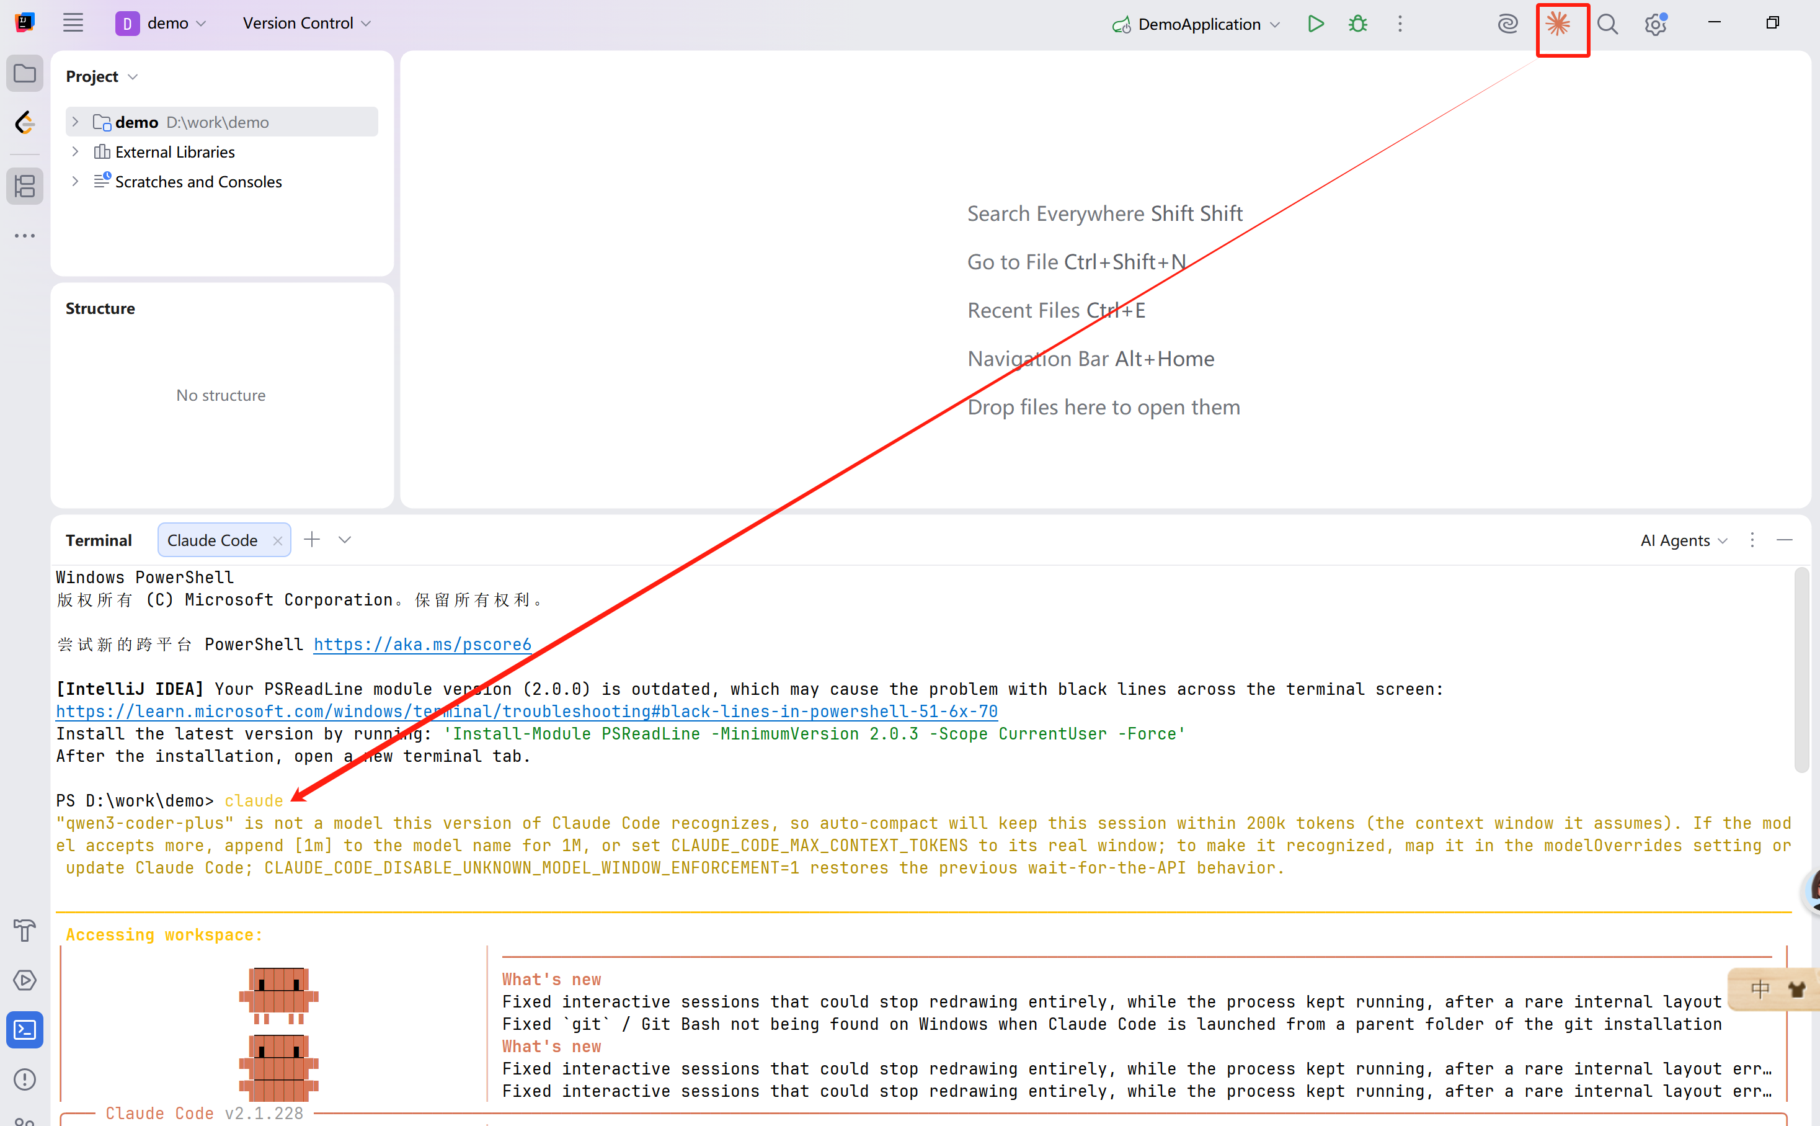
Task: Click the Structure panel title
Action: pos(100,308)
